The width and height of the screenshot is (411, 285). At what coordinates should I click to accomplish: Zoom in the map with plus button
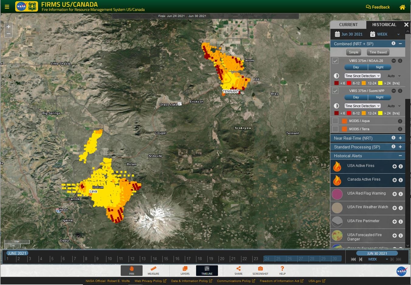click(9, 26)
